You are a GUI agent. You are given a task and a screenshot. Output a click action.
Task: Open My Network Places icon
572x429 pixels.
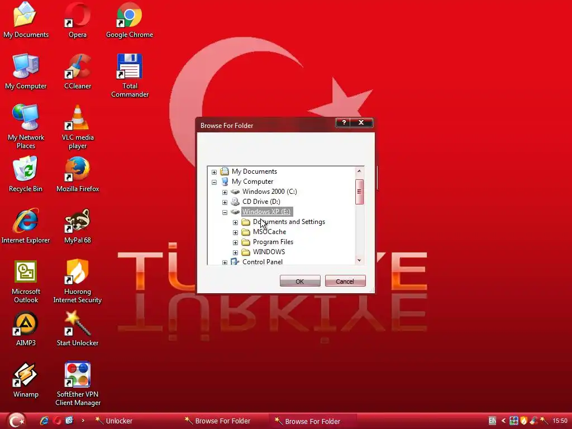click(26, 127)
